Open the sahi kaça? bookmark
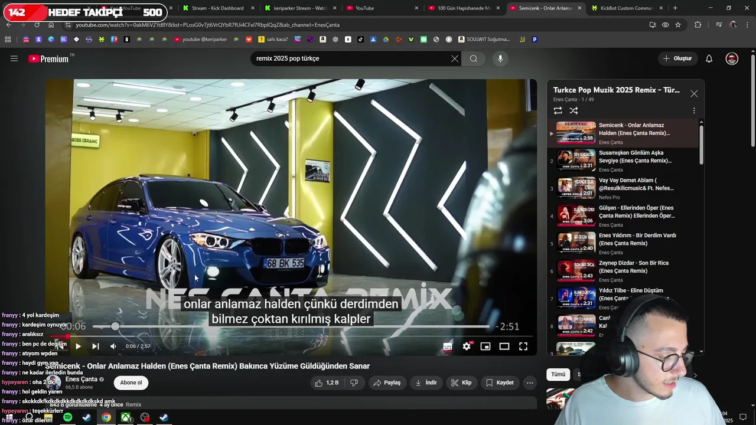This screenshot has height=425, width=756. pos(273,40)
